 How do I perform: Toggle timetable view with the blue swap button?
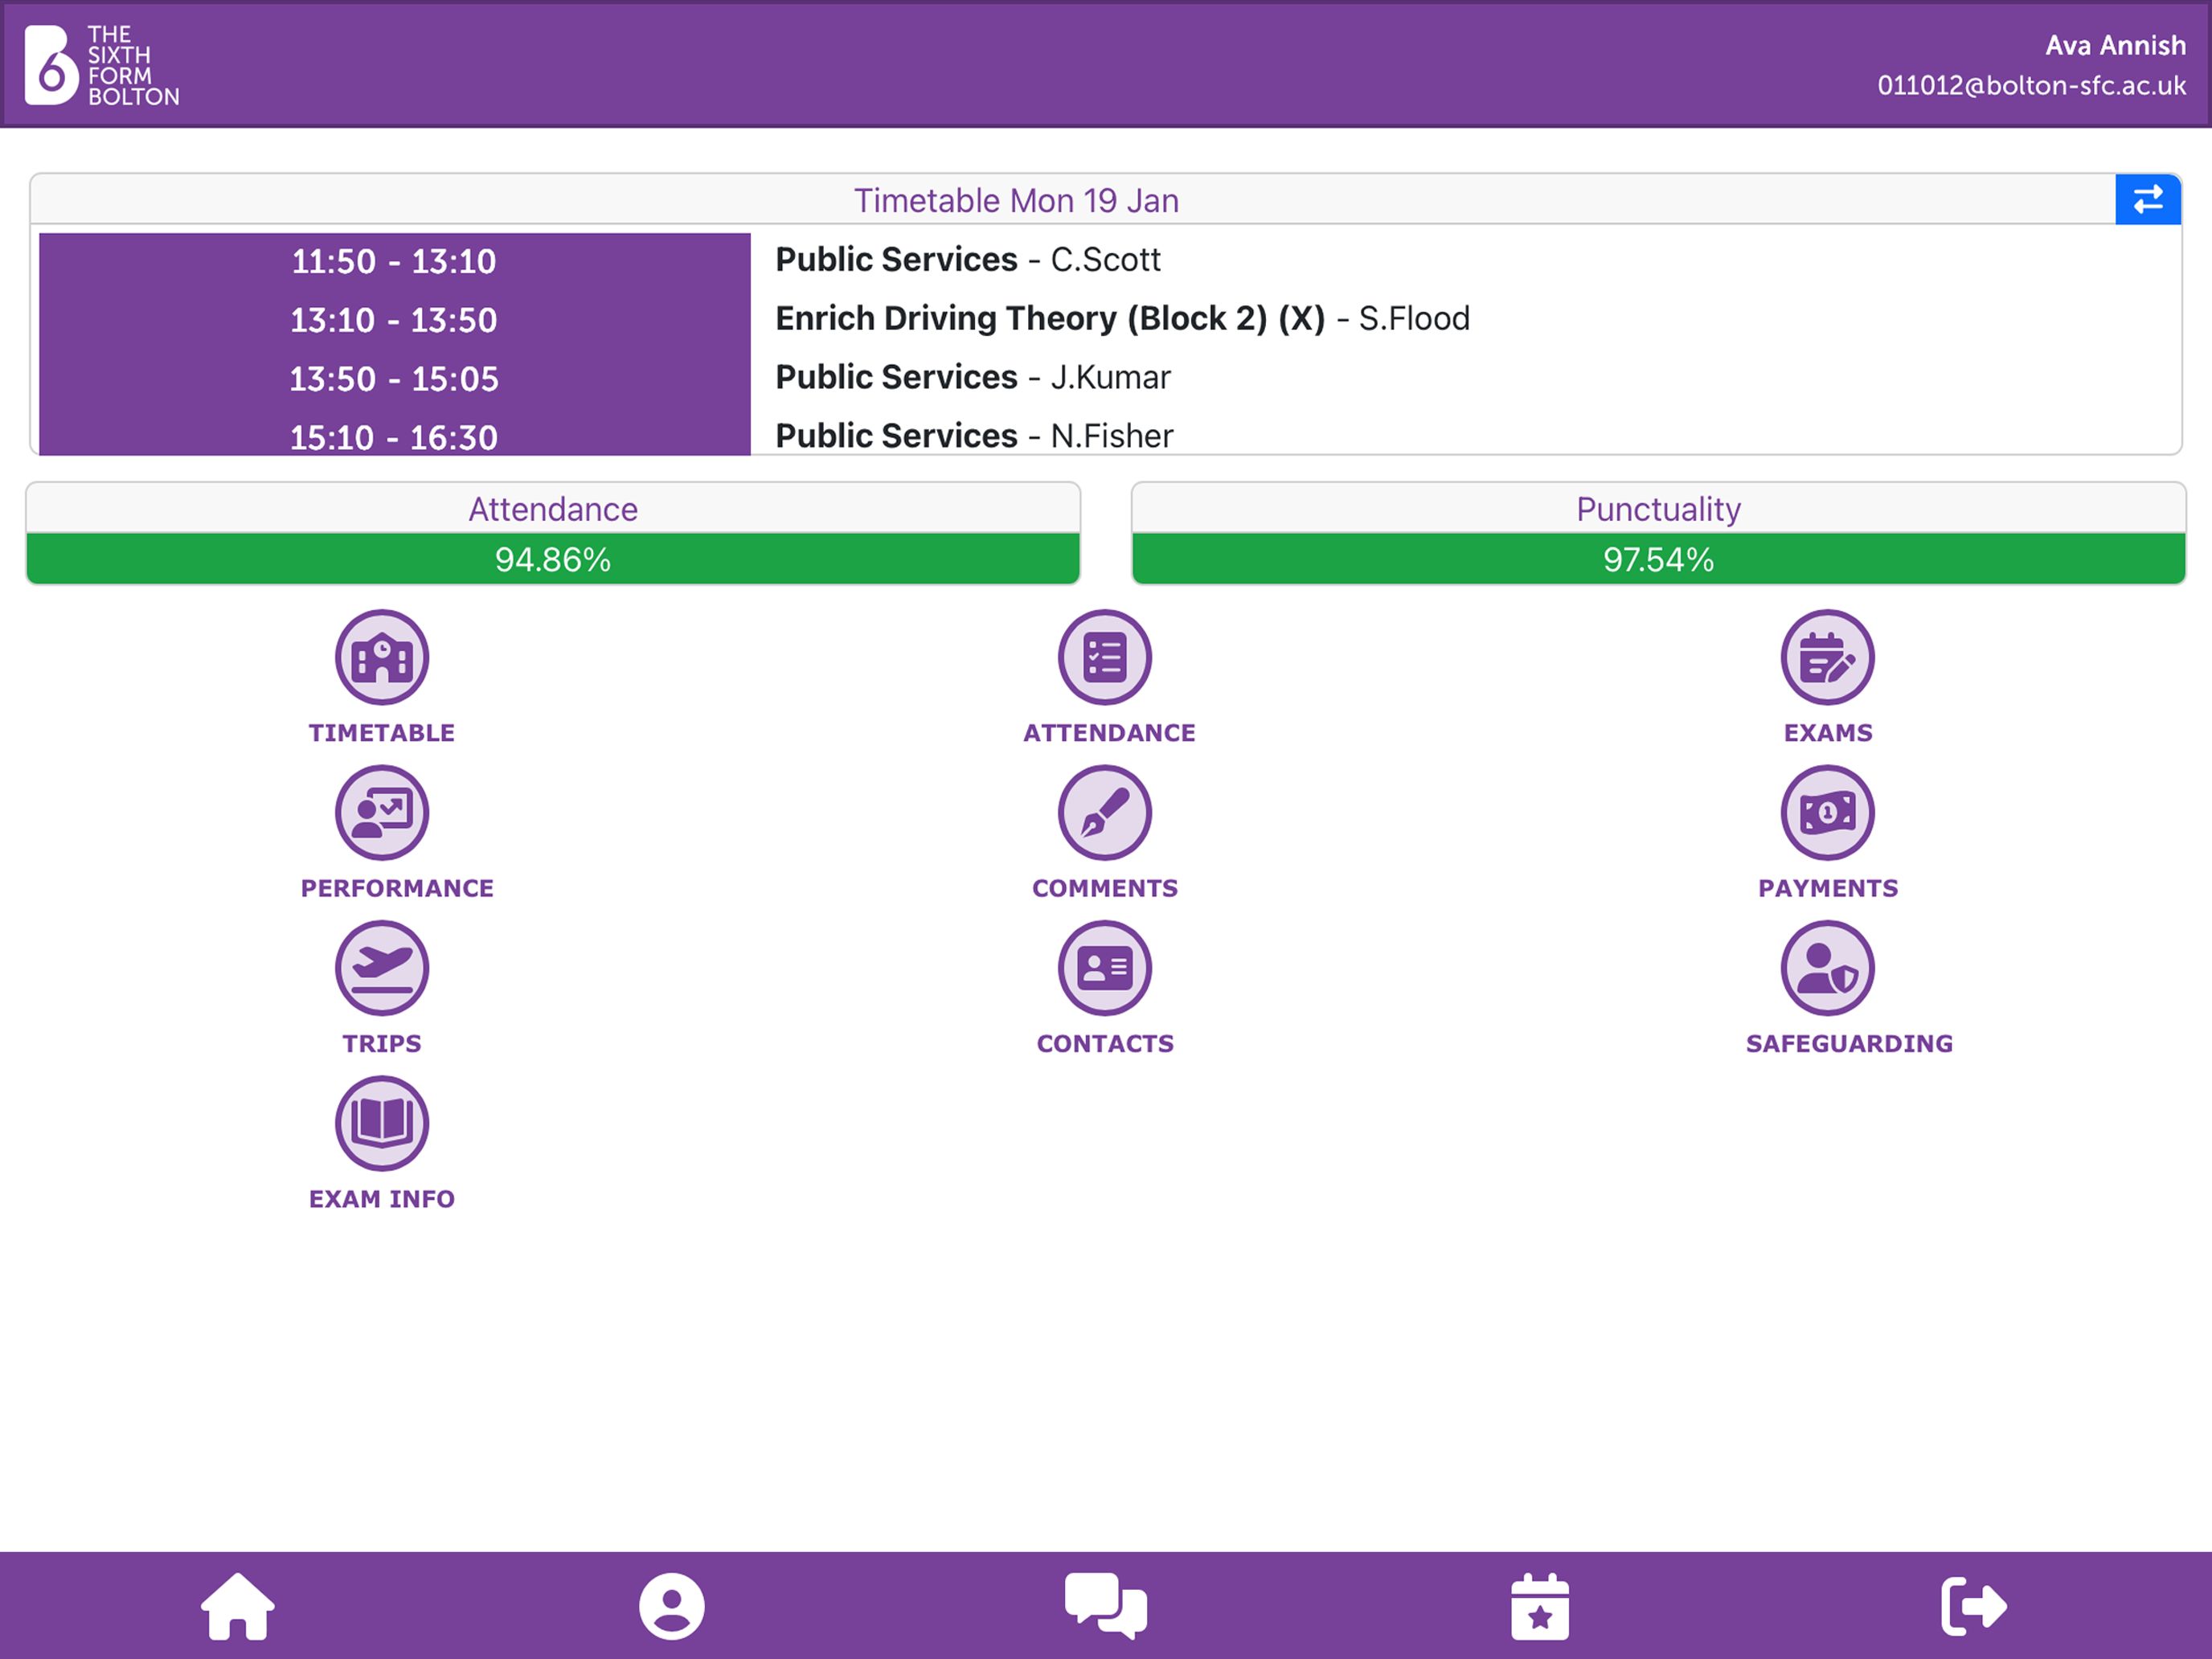2148,200
